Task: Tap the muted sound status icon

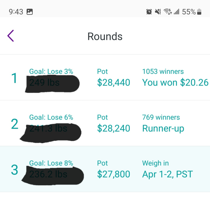Action: coord(158,12)
